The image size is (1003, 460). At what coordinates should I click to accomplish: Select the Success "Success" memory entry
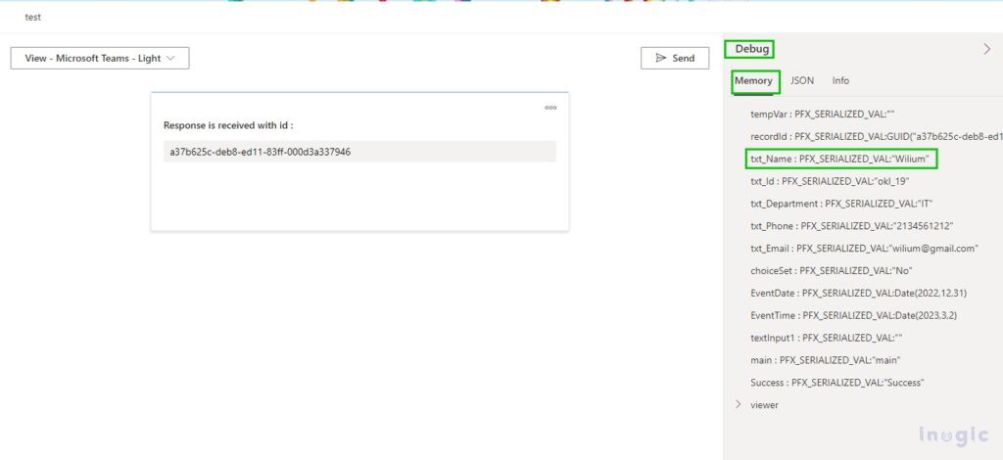[837, 382]
